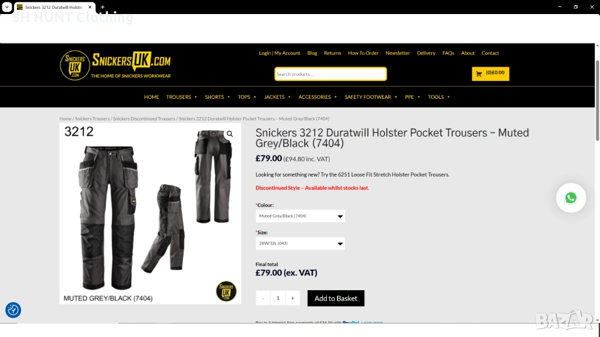
Task: Open a new browser tab
Action: [103, 7]
